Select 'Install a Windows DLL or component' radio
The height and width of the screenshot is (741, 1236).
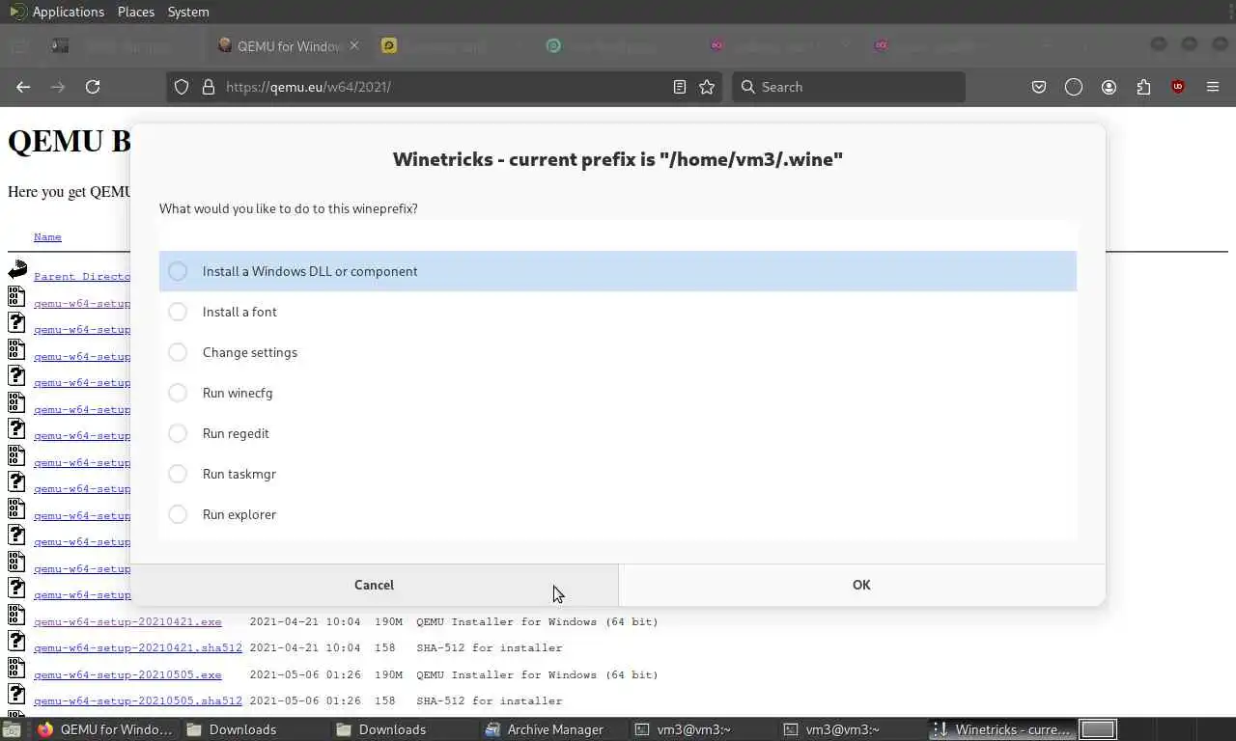point(178,271)
